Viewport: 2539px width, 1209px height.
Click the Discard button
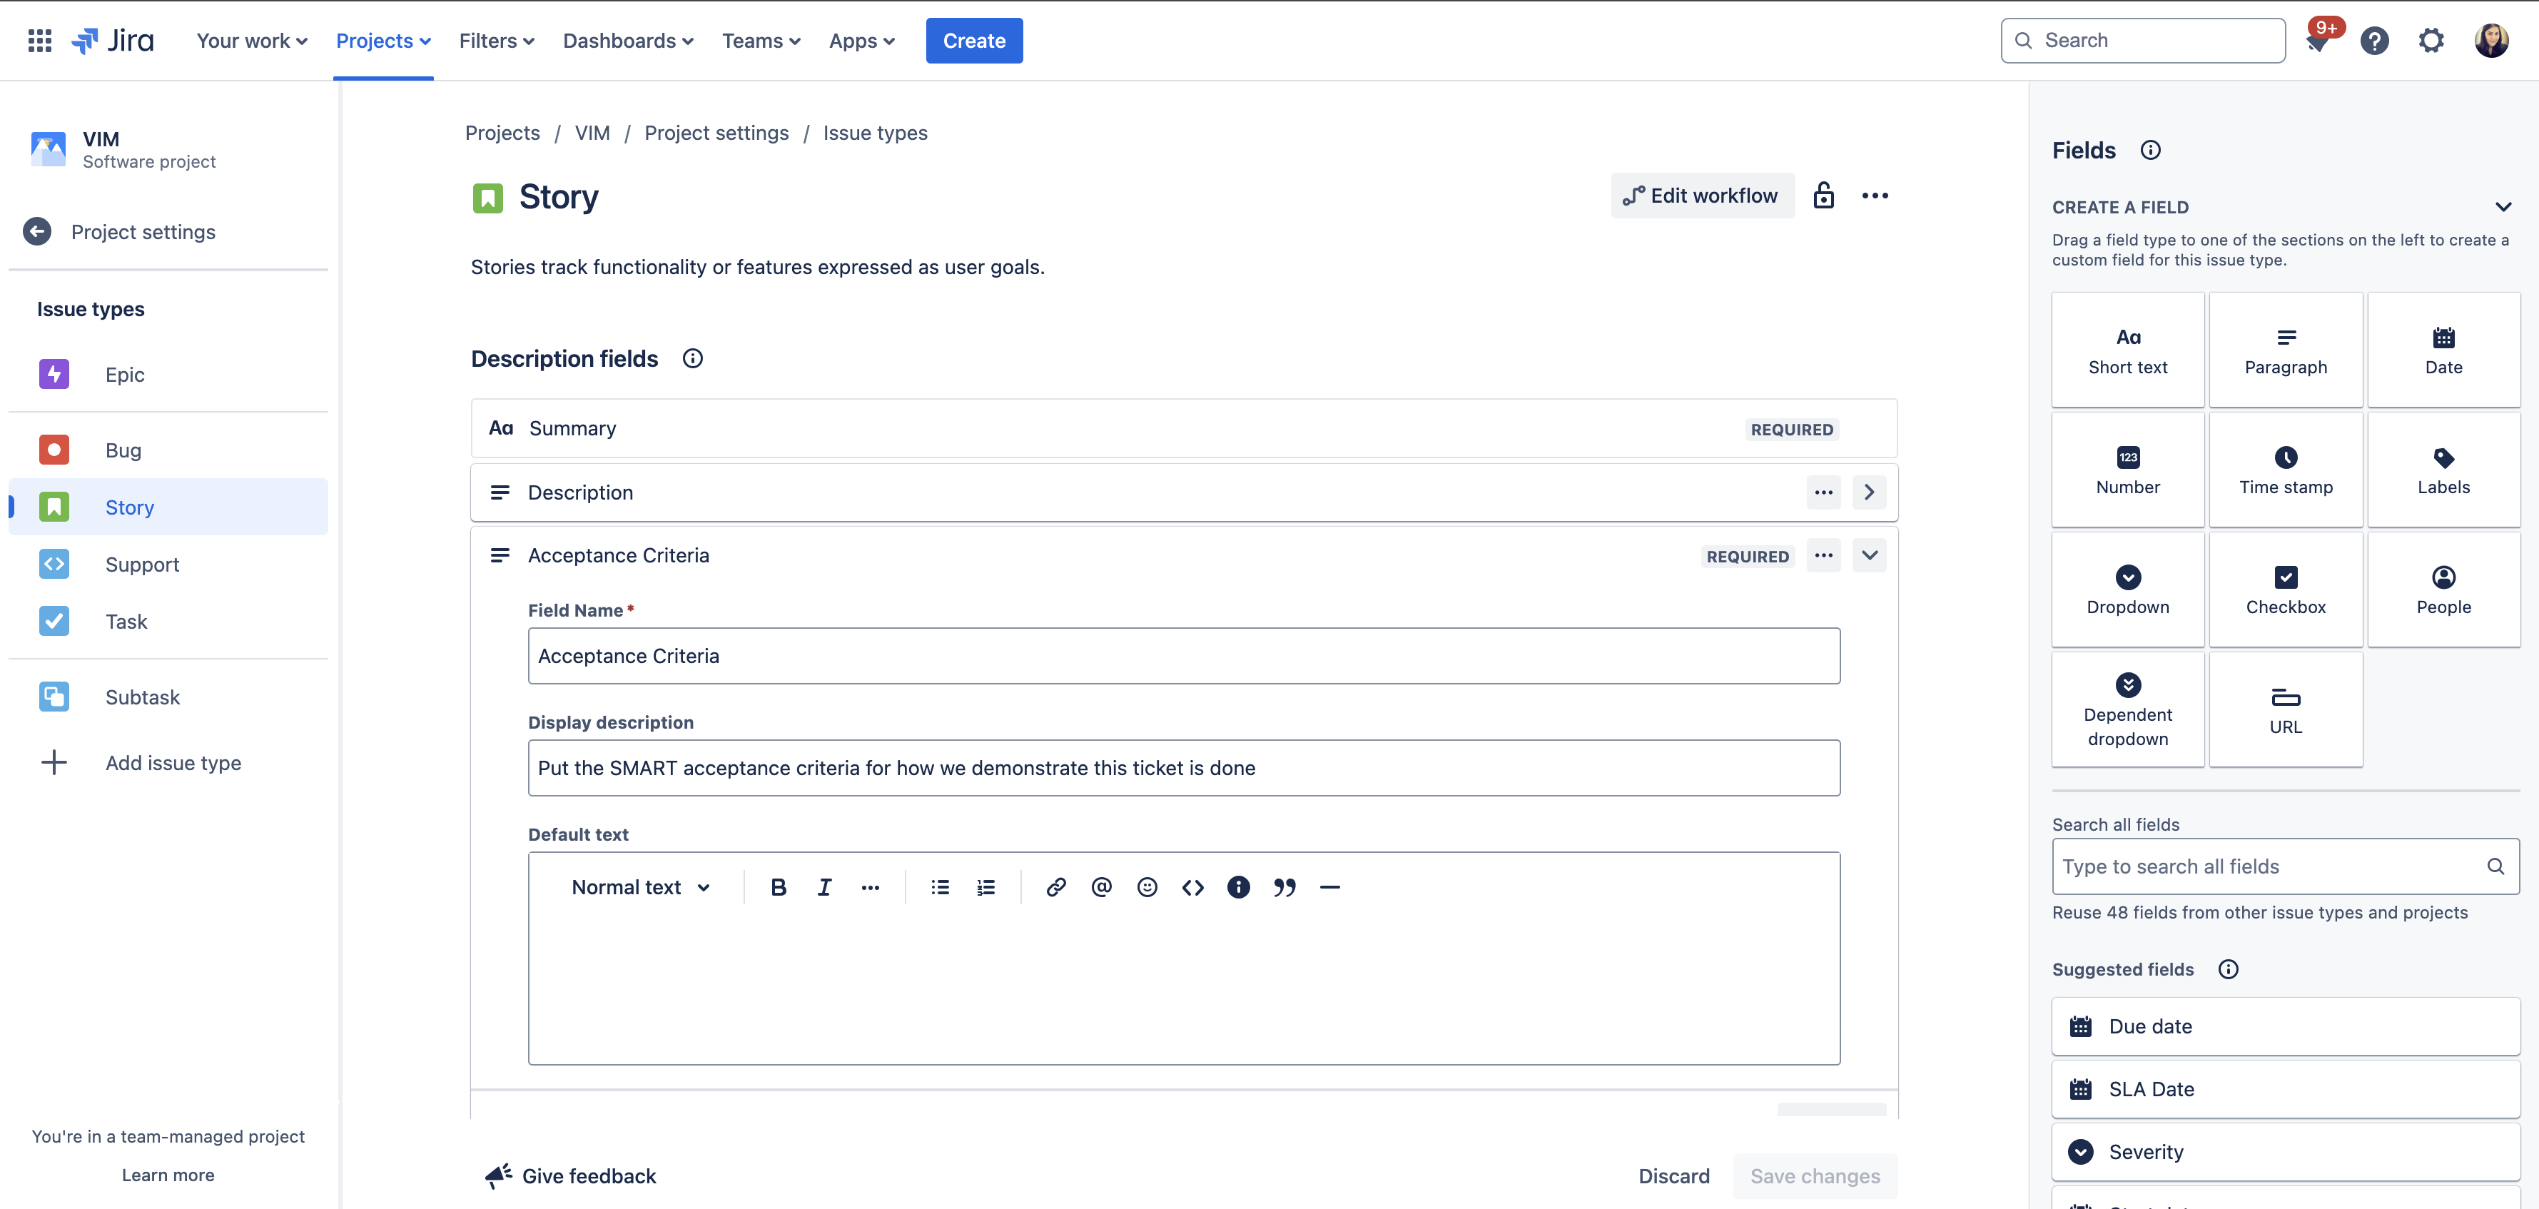tap(1673, 1175)
